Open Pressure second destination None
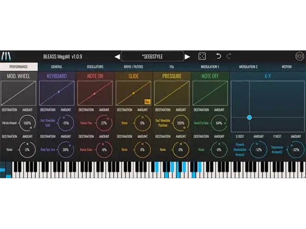306x229 pixels. pos(163,150)
